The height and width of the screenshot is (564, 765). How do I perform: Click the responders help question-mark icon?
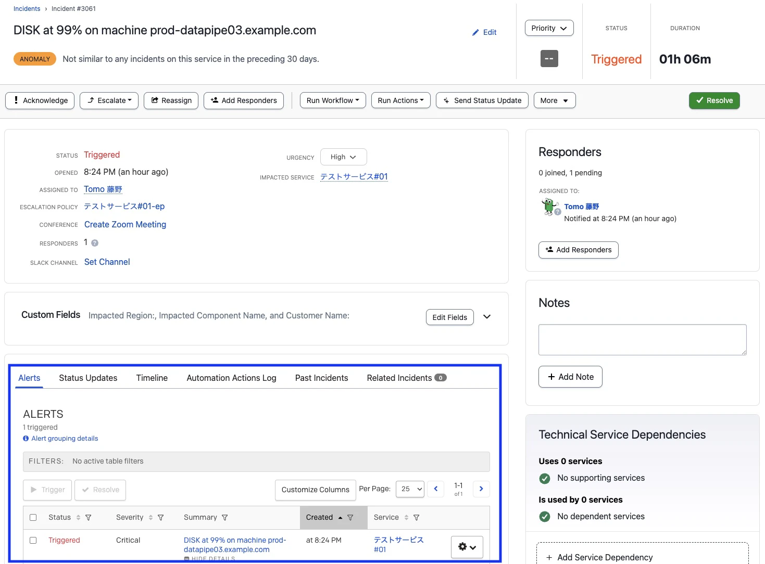[x=95, y=243]
